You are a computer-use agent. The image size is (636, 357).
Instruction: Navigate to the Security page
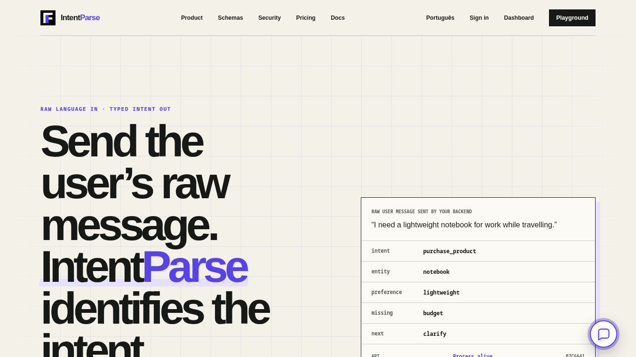pos(270,18)
